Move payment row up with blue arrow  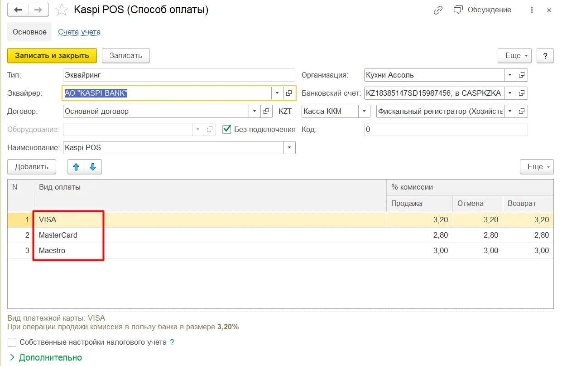tap(76, 167)
